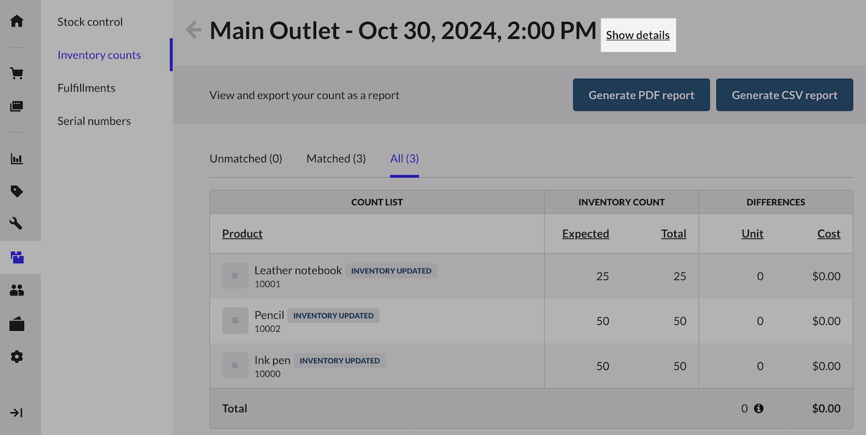Click Generate CSV report button
The image size is (866, 435).
pos(784,95)
